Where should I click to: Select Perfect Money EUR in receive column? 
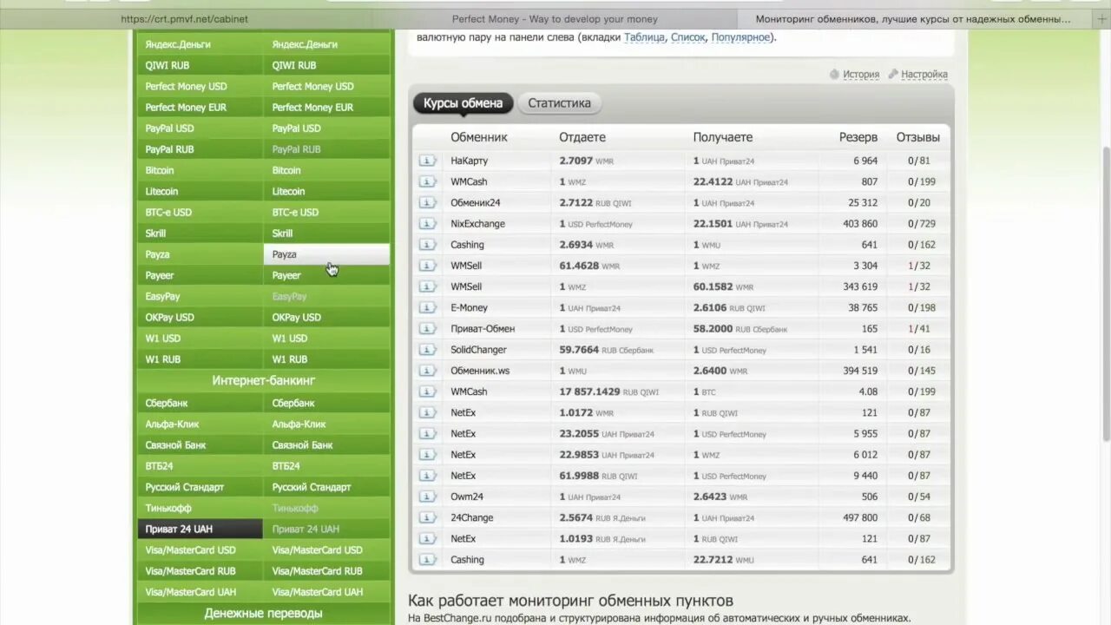tap(326, 108)
